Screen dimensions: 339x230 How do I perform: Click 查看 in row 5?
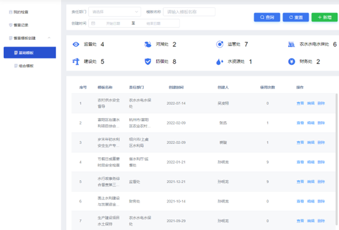coord(300,182)
